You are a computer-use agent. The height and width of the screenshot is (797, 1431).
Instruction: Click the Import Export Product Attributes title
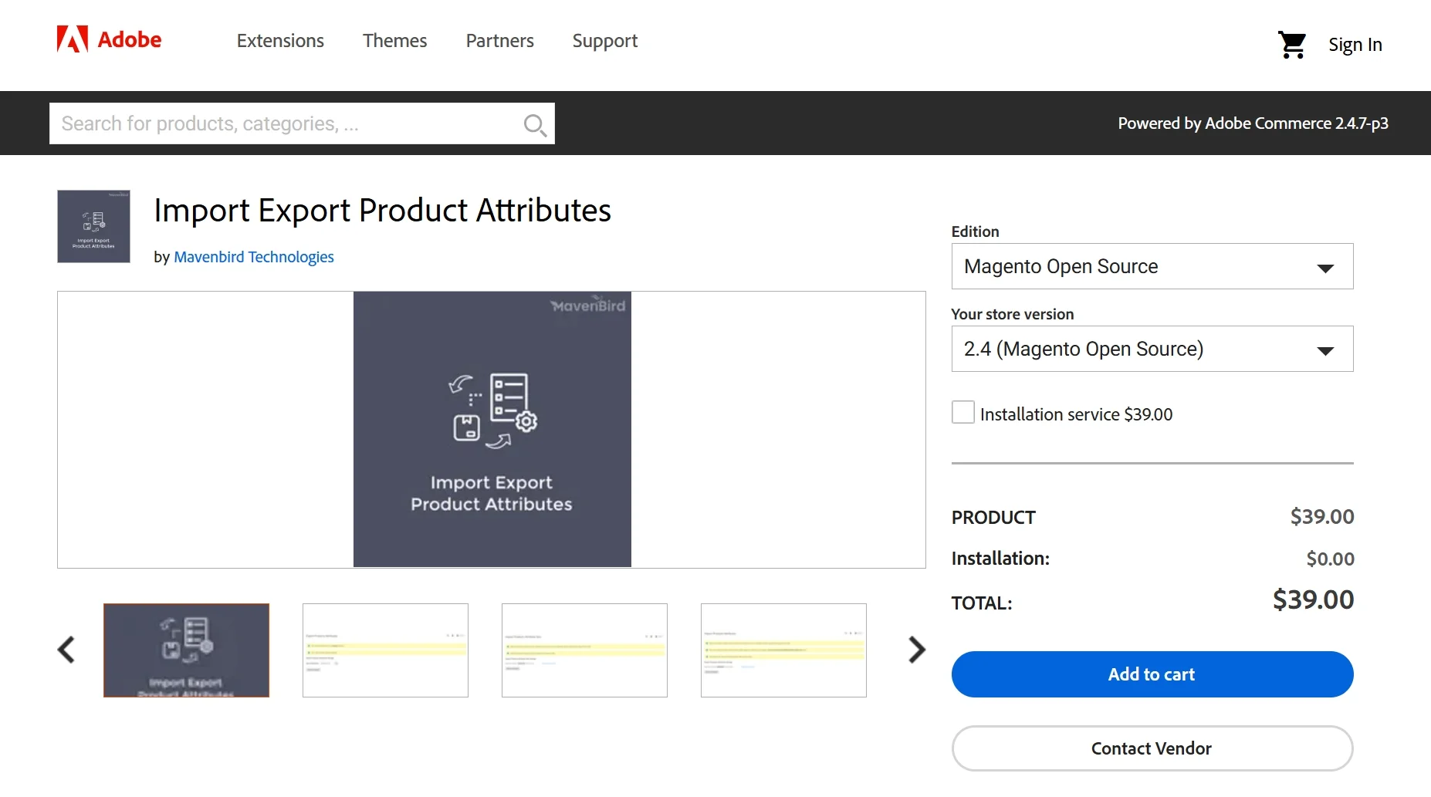pyautogui.click(x=382, y=211)
